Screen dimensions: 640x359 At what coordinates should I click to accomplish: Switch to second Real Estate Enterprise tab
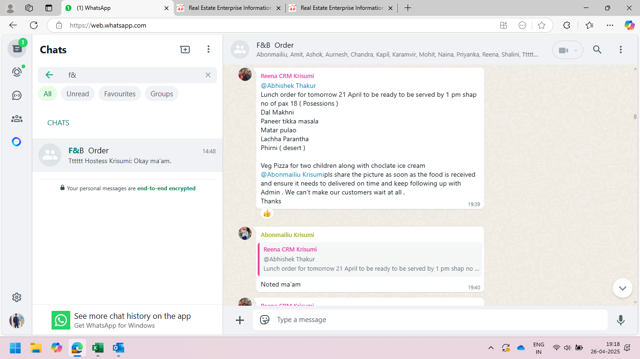click(342, 8)
